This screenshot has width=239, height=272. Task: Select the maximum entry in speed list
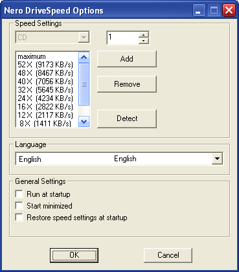47,56
